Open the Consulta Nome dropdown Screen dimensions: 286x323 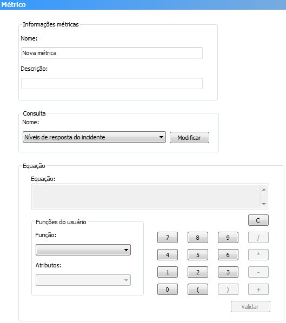(x=94, y=137)
